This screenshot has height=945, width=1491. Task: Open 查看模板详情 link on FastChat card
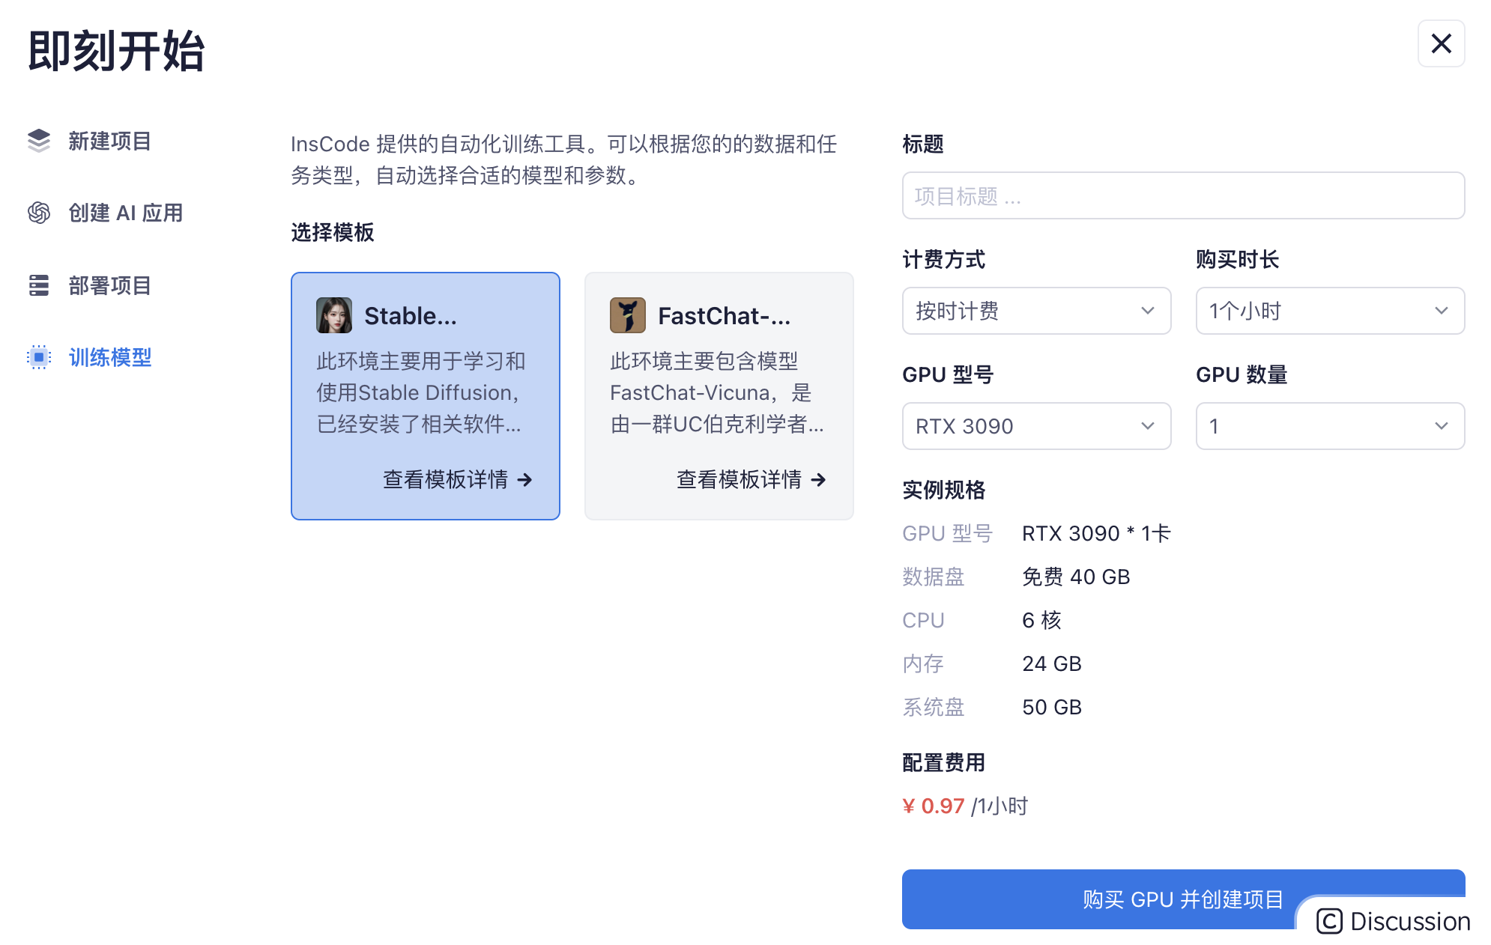pyautogui.click(x=751, y=479)
